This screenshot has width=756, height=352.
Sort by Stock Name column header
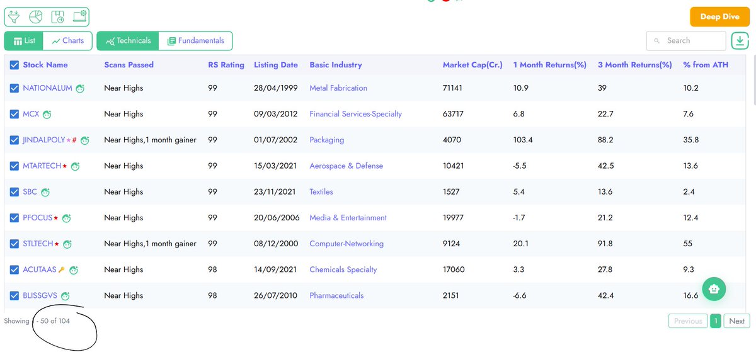click(x=45, y=65)
